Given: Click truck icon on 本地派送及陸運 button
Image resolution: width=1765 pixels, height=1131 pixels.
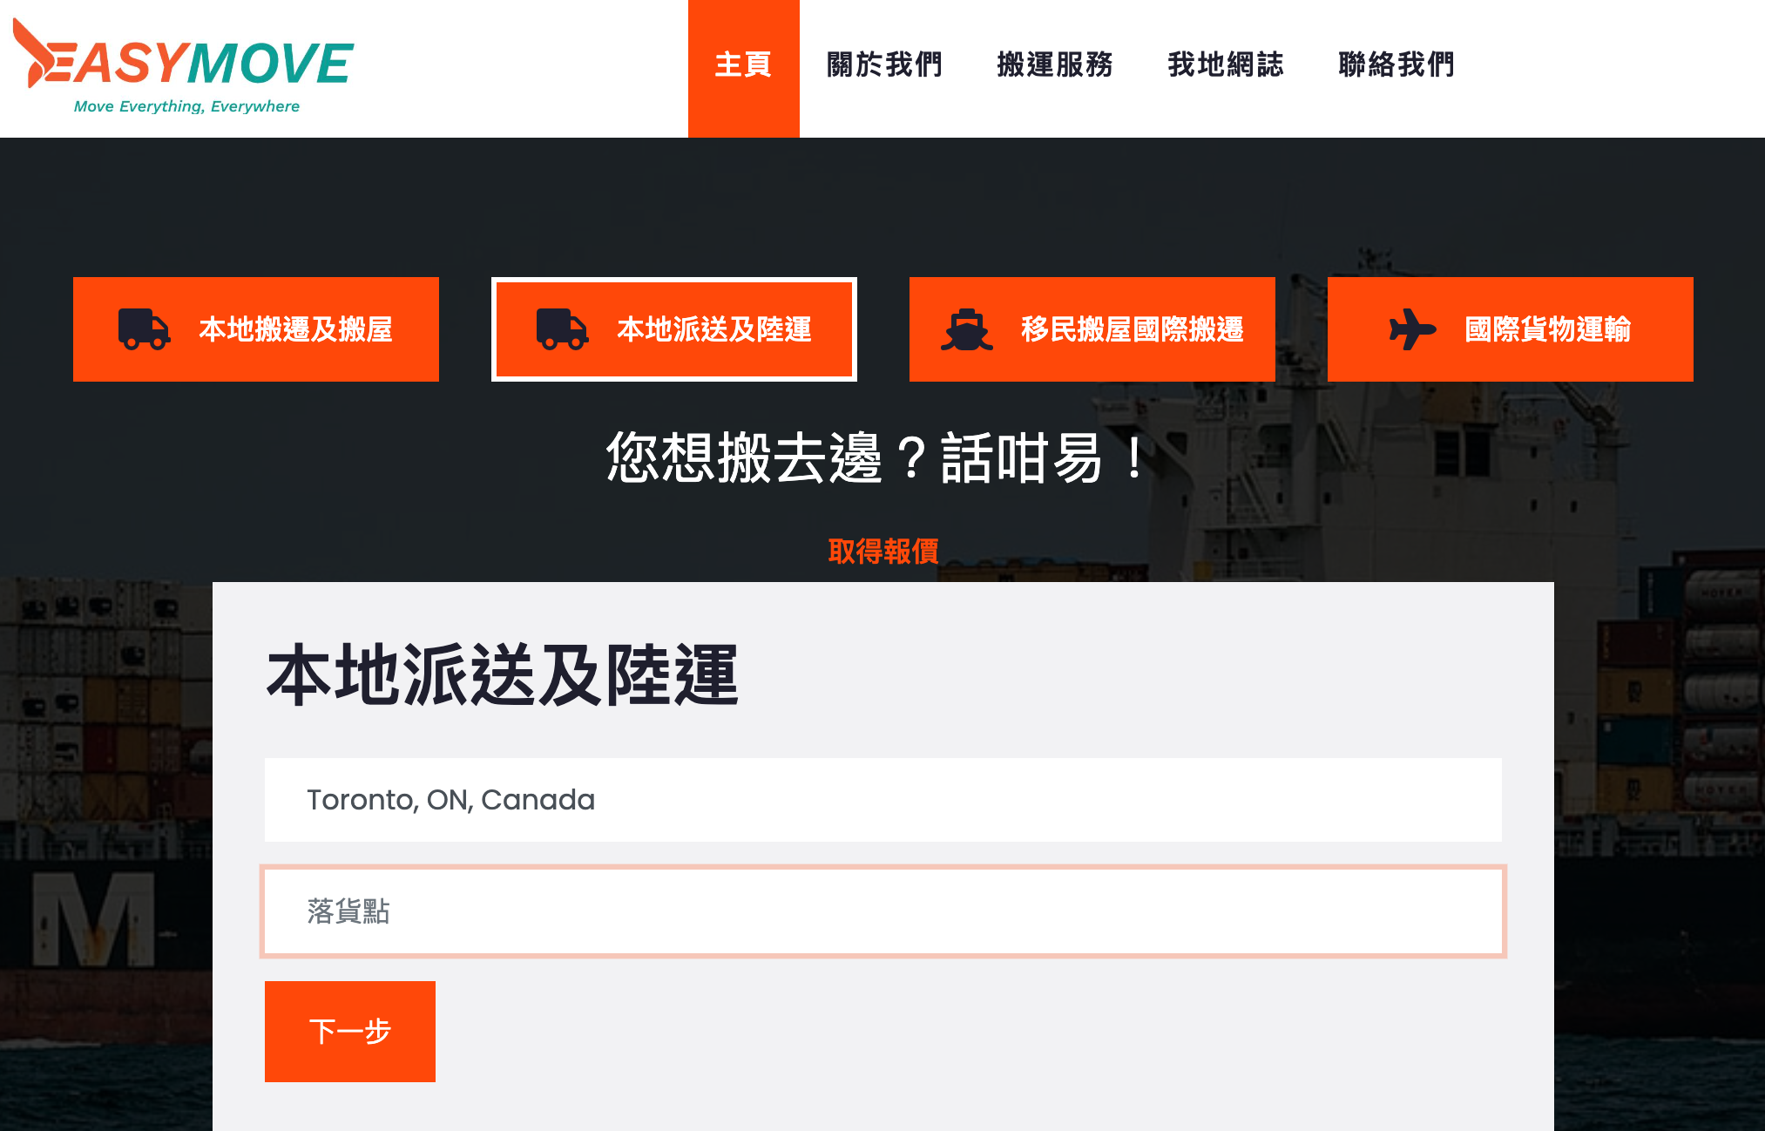Looking at the screenshot, I should (562, 329).
